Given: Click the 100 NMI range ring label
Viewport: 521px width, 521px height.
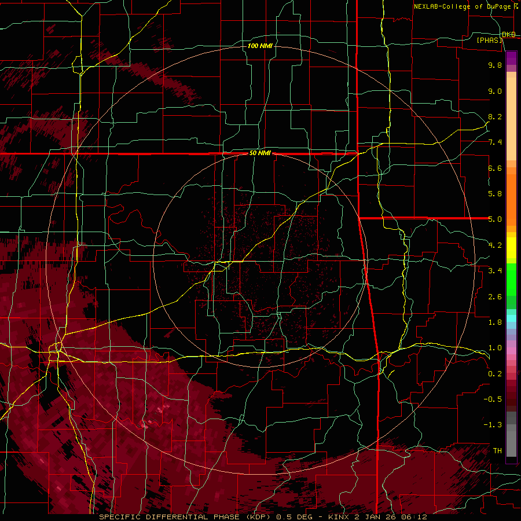Looking at the screenshot, I should click(260, 46).
